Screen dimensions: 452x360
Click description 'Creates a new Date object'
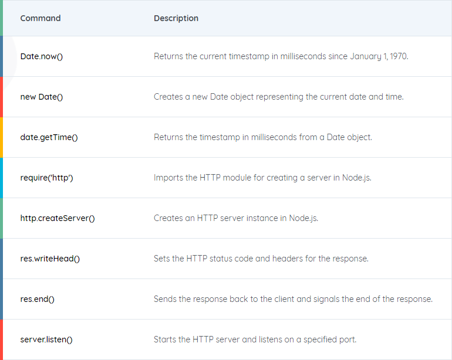pos(278,97)
